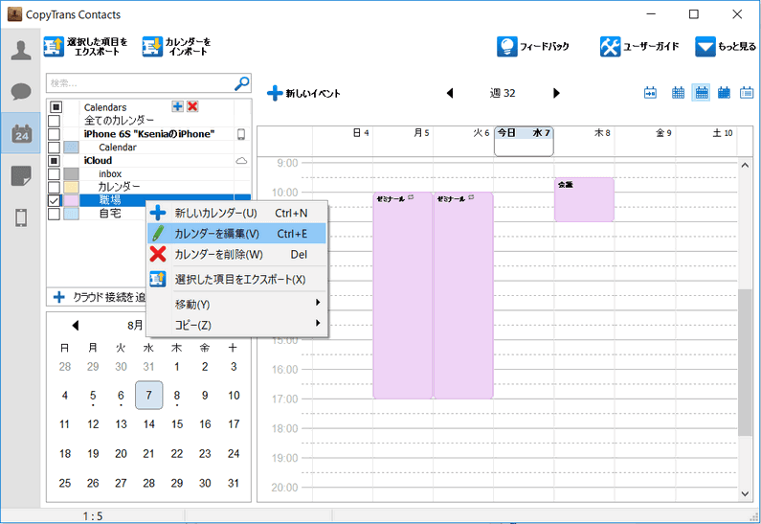Open the Messages section in sidebar

(x=21, y=91)
